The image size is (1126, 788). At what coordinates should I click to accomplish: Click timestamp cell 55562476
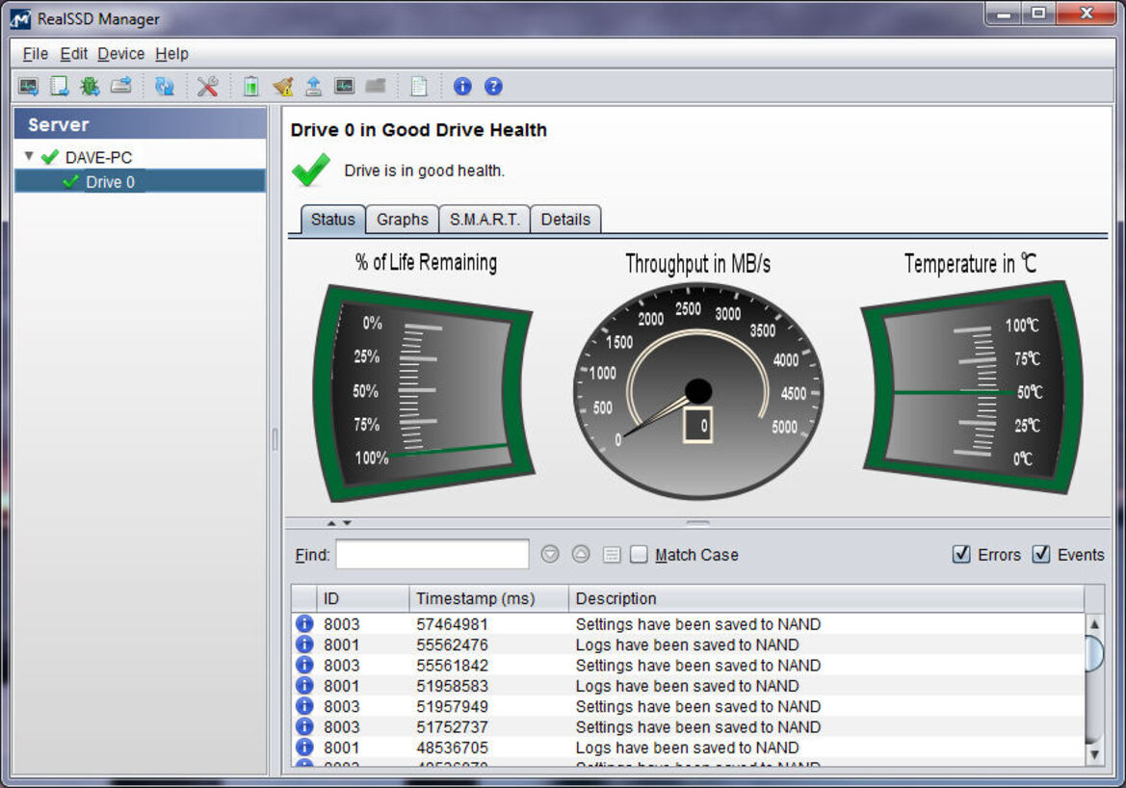[x=452, y=645]
